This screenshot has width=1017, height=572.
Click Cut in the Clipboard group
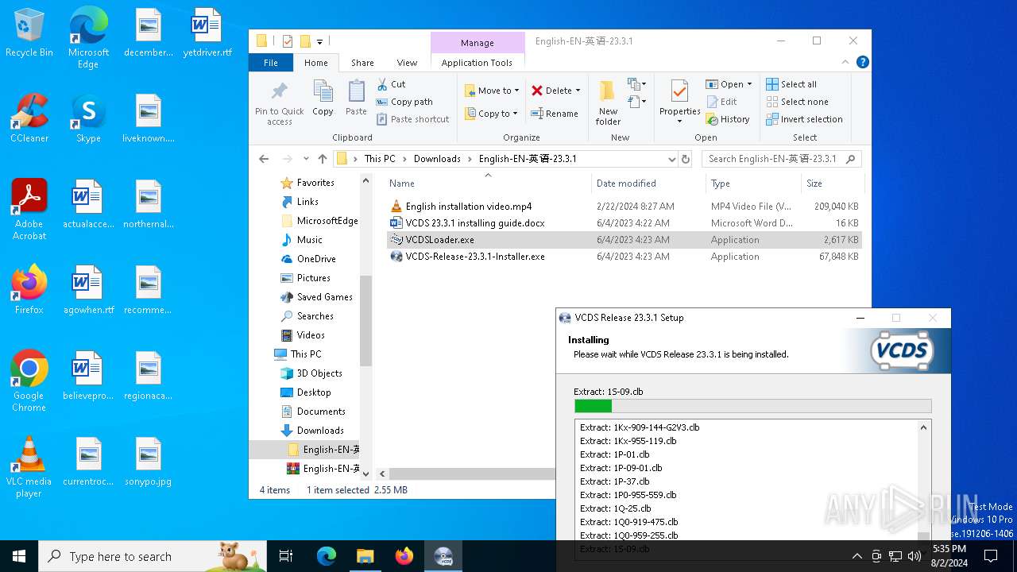tap(391, 84)
